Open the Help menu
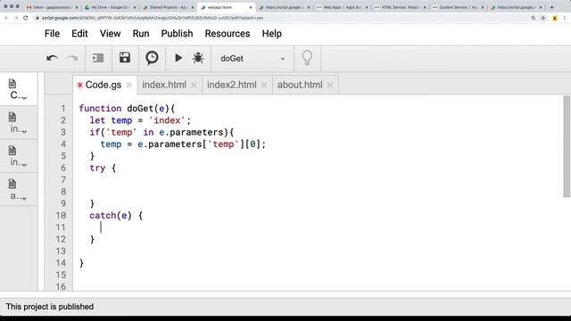 tap(271, 34)
